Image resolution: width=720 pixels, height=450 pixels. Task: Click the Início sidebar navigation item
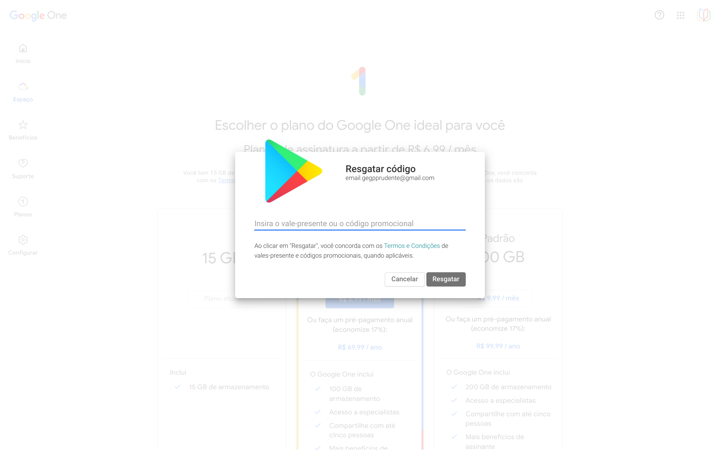[23, 53]
